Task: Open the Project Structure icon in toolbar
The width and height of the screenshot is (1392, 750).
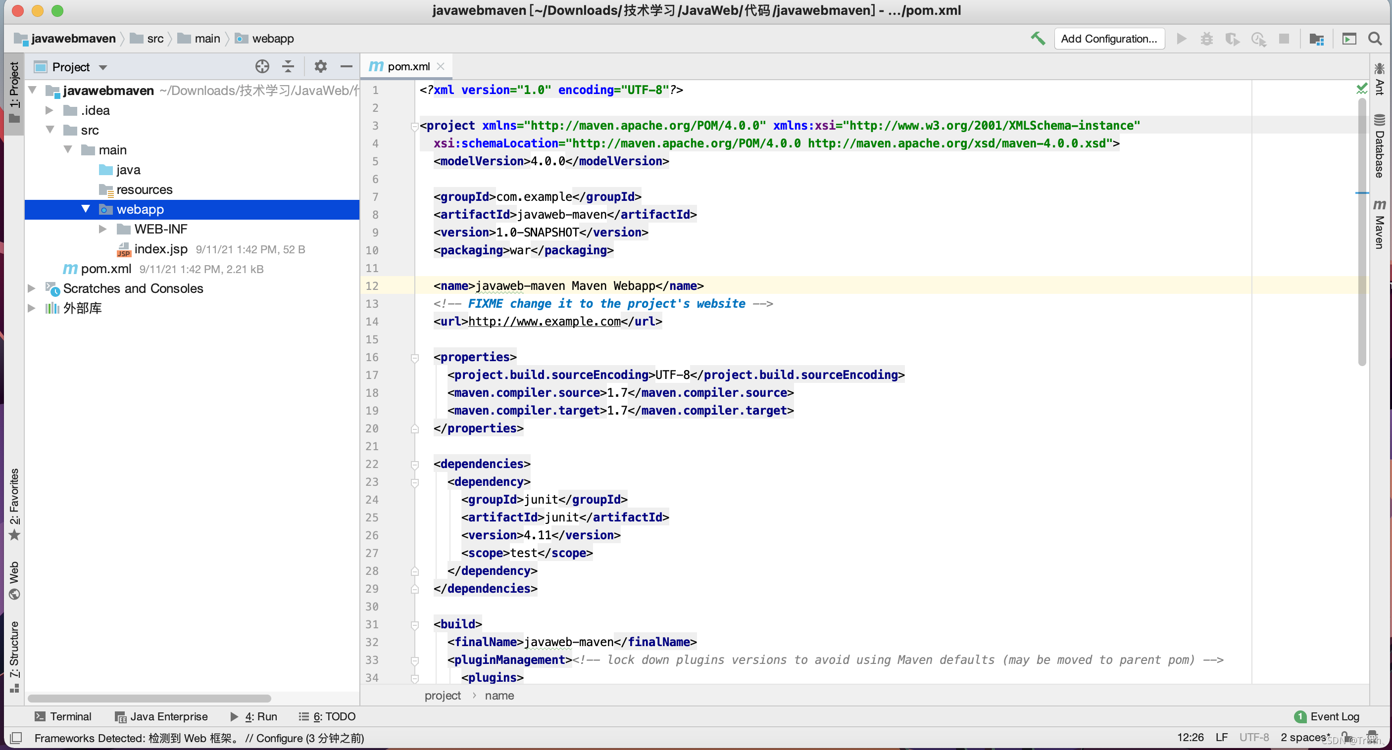Action: pos(1316,38)
